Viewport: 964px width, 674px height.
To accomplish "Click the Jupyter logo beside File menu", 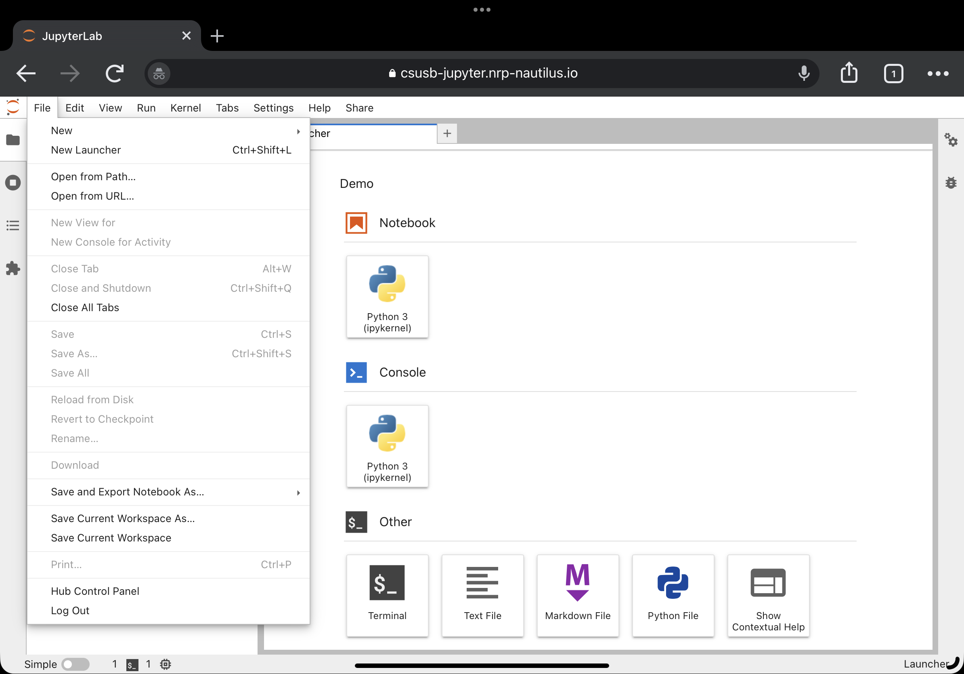I will pyautogui.click(x=13, y=107).
